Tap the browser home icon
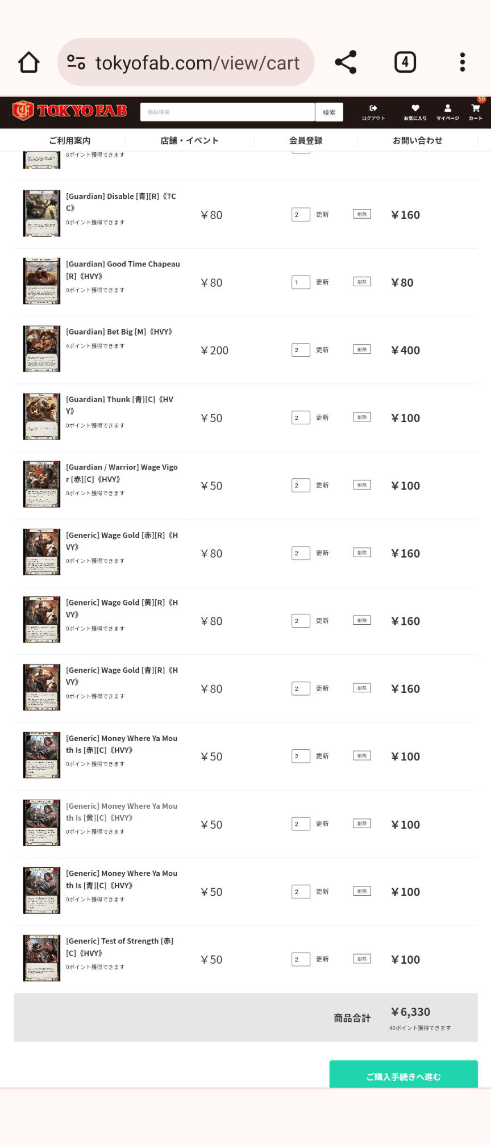The image size is (491, 1145). pos(29,62)
